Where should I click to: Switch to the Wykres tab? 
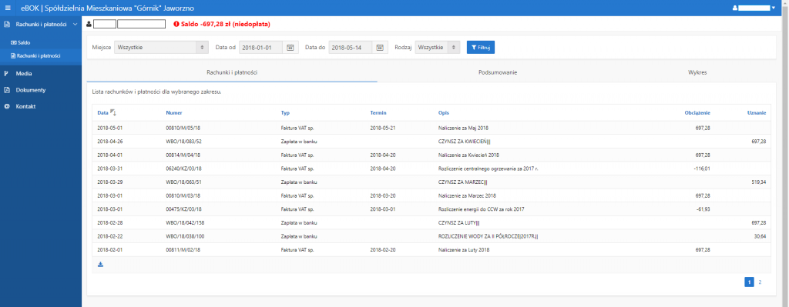pyautogui.click(x=697, y=72)
